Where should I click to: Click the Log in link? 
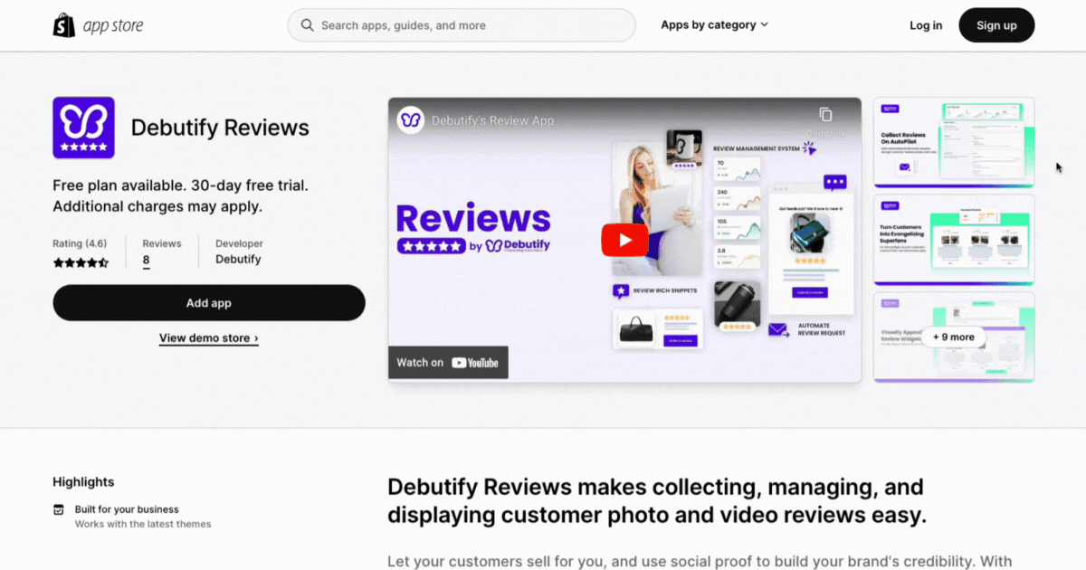coord(925,25)
